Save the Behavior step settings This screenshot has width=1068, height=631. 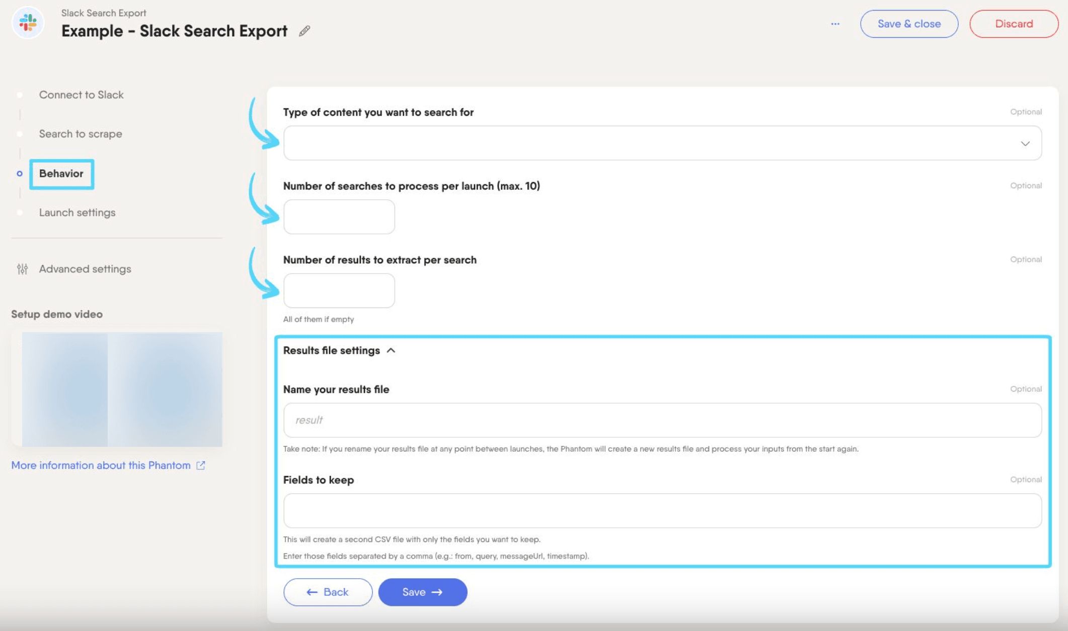422,592
